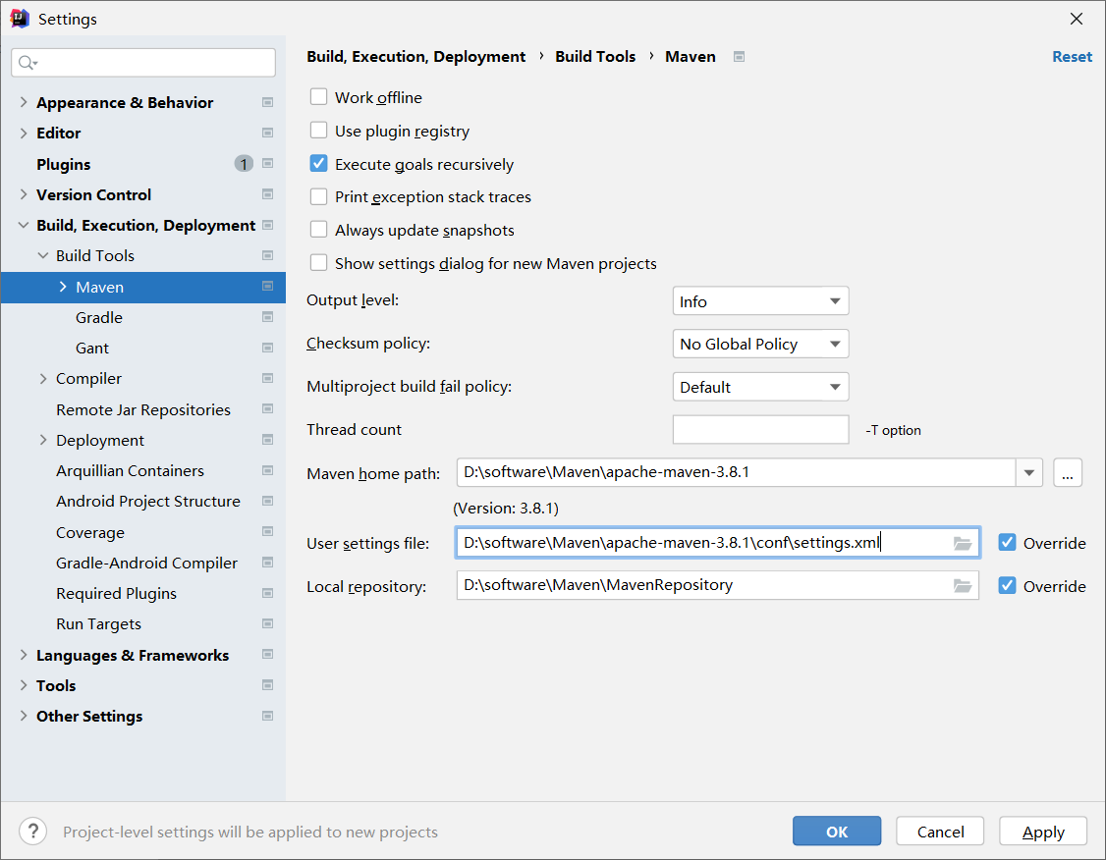Viewport: 1106px width, 860px height.
Task: Click the Maven home path browse button
Action: [x=1068, y=473]
